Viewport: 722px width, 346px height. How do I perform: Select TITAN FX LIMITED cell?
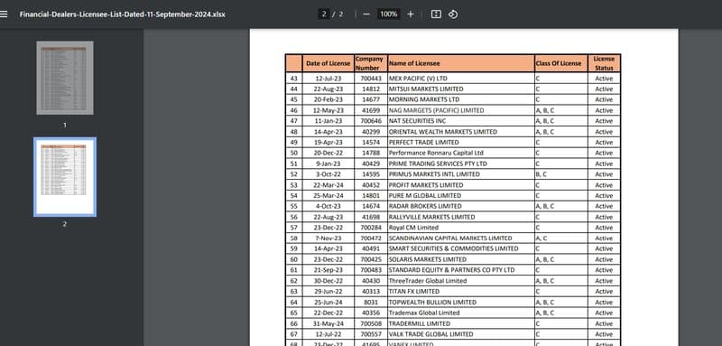tap(461, 291)
